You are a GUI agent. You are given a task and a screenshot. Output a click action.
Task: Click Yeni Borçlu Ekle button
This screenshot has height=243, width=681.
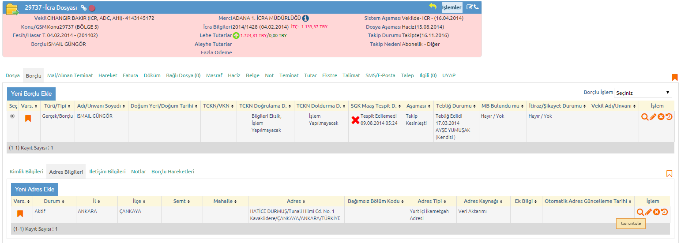[x=31, y=93]
